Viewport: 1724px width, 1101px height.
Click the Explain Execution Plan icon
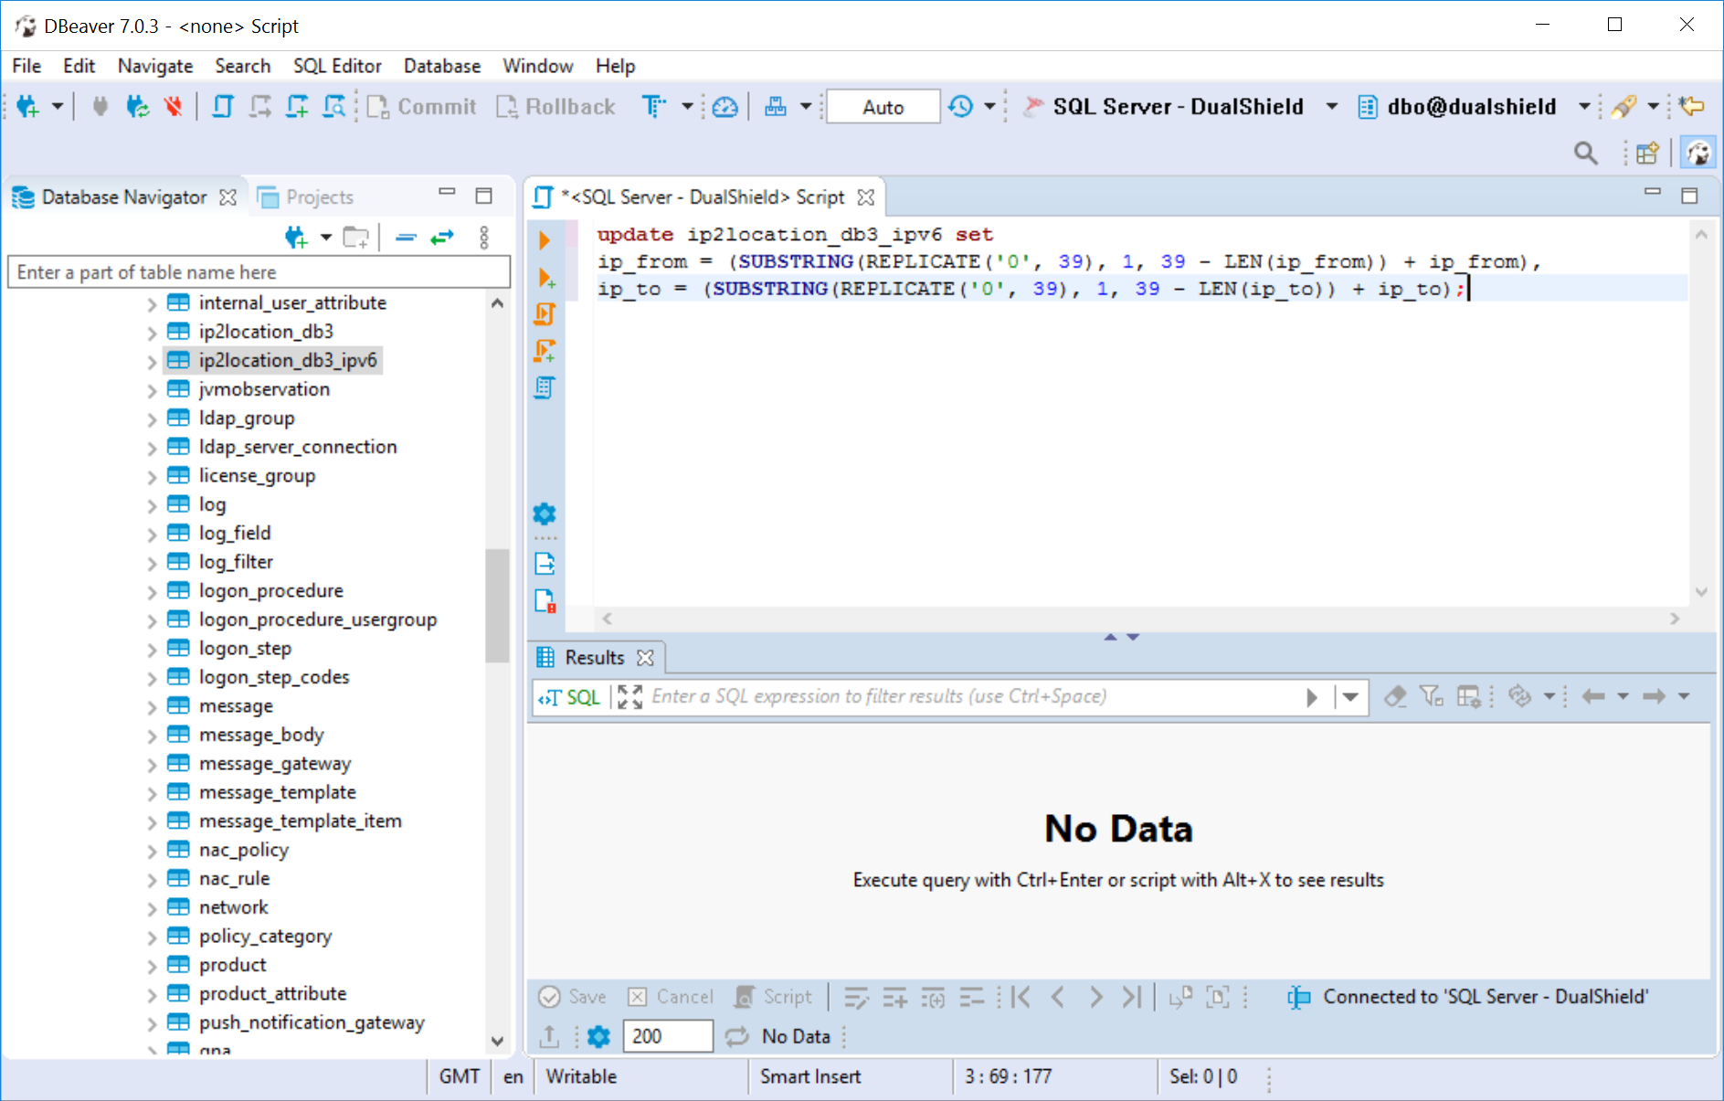tap(545, 388)
